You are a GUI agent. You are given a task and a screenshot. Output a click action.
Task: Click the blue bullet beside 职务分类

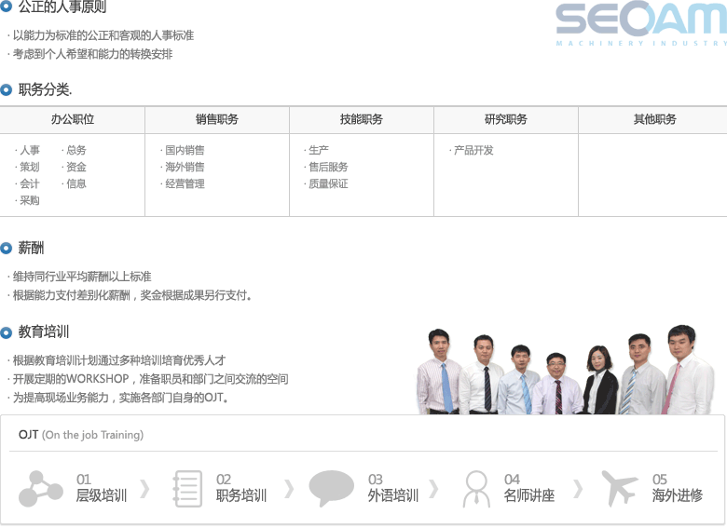[6, 89]
